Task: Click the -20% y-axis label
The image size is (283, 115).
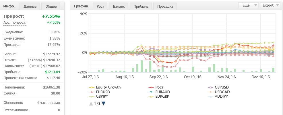Action: coord(83,72)
